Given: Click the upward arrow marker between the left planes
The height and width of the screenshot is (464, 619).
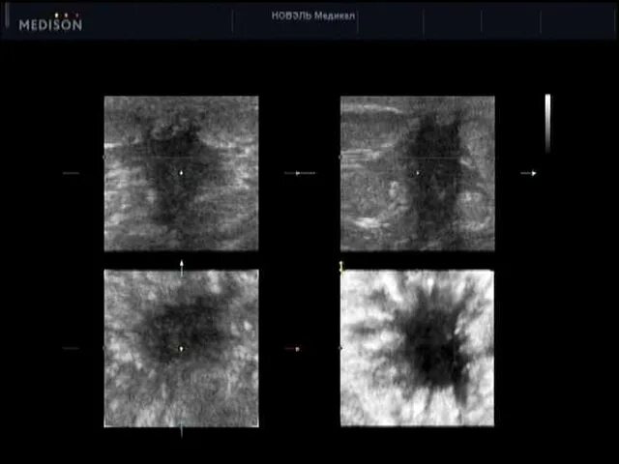Looking at the screenshot, I should pyautogui.click(x=182, y=268).
